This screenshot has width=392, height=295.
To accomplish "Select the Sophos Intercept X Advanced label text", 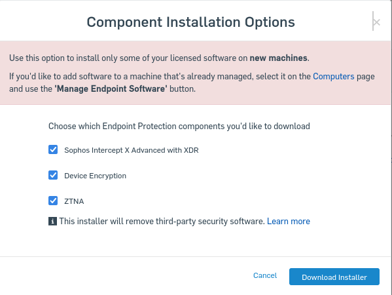I will (132, 150).
